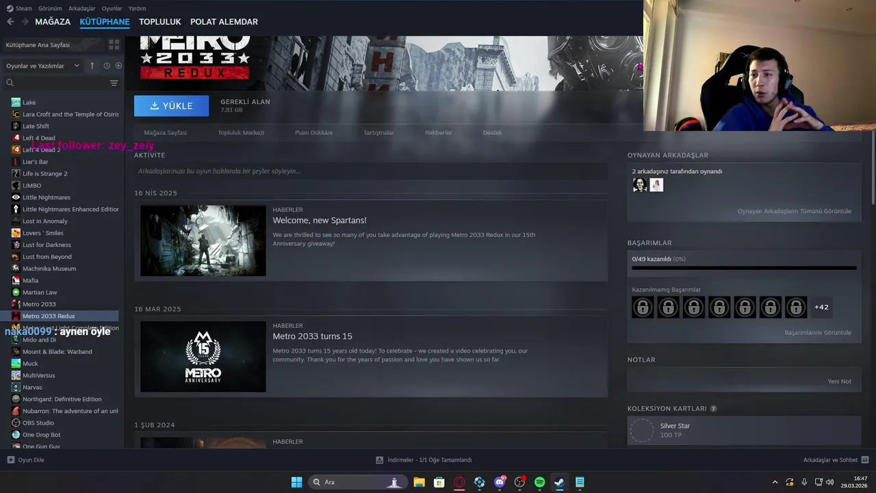Click Başarımlarını Görüntüle link

[x=818, y=333]
